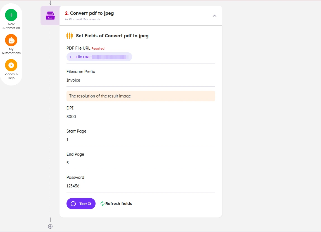Click the Convert pdf to jpeg step title

pos(92,13)
